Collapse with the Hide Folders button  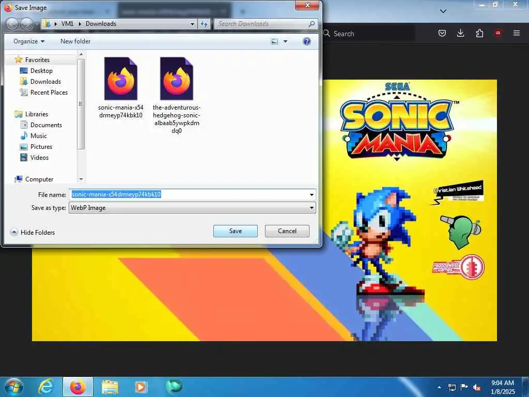[33, 232]
